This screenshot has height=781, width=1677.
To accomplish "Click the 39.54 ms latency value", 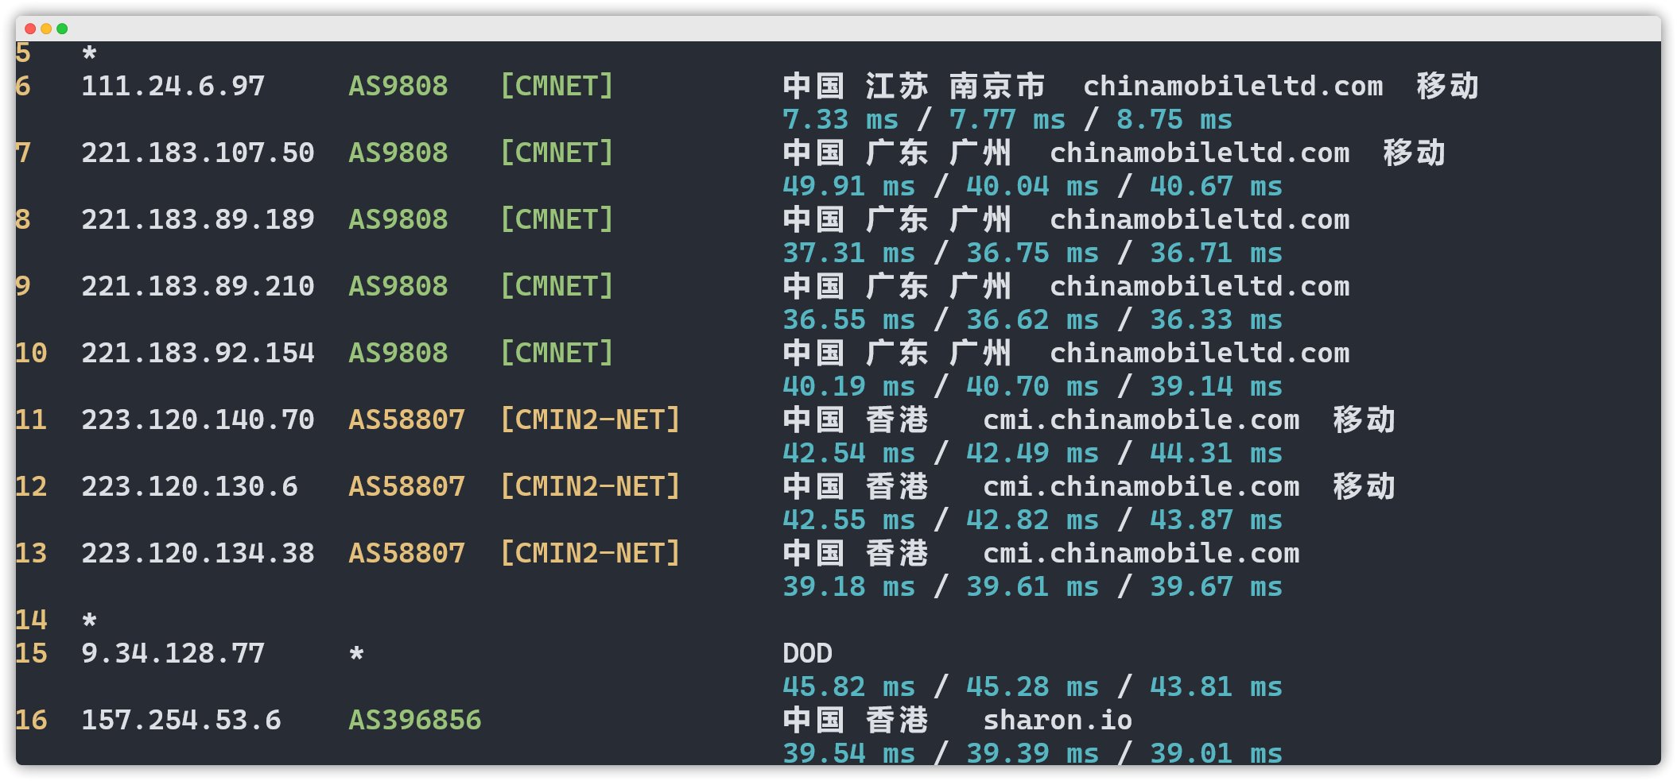I will [x=849, y=752].
